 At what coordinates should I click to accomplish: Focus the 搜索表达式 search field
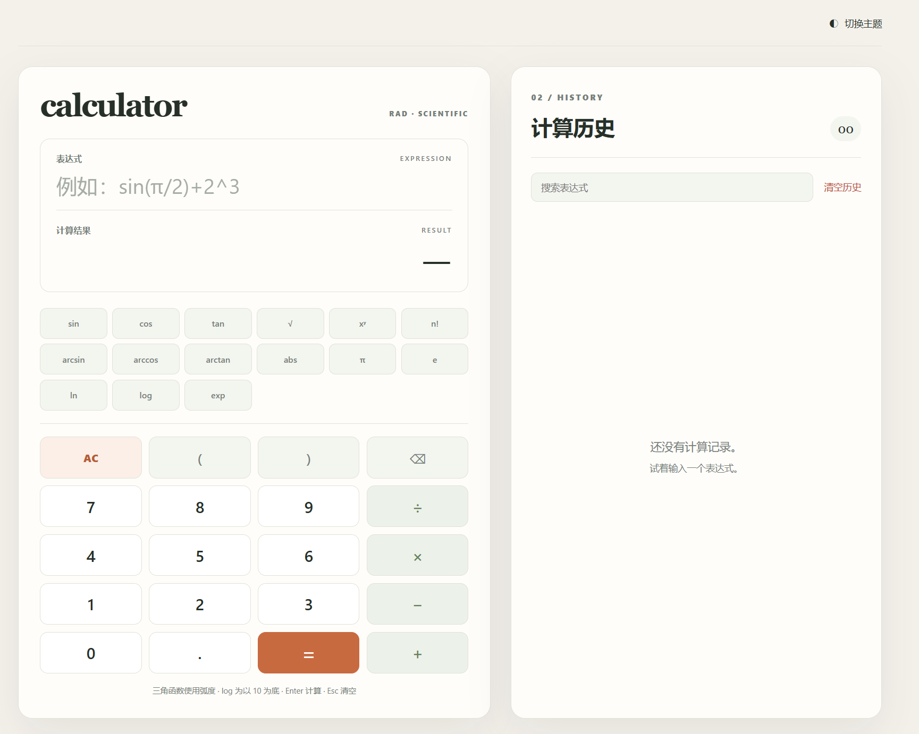672,187
